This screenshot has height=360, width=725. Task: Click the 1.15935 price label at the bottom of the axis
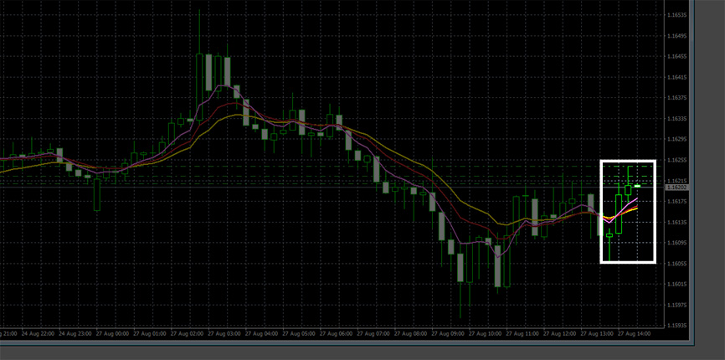point(676,325)
